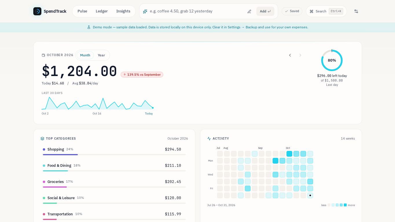Click the $296.00 left today text
The width and height of the screenshot is (395, 222).
[x=332, y=76]
